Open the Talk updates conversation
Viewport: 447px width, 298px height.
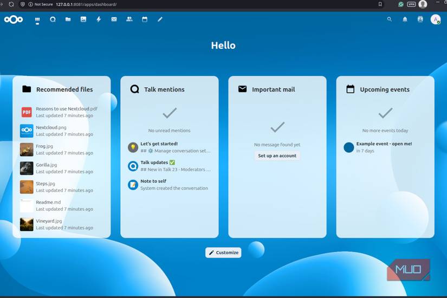[170, 166]
